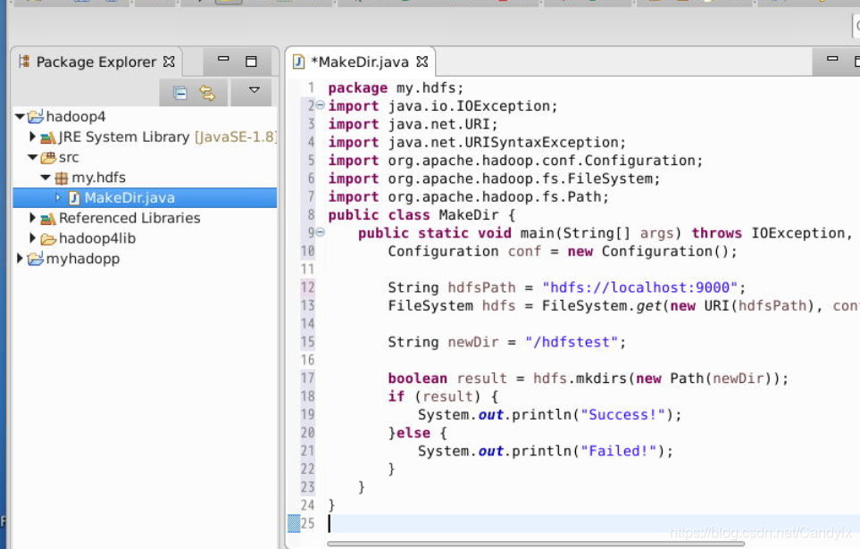Click the Package Explorer tab icon
Image resolution: width=860 pixels, height=549 pixels.
[x=24, y=62]
